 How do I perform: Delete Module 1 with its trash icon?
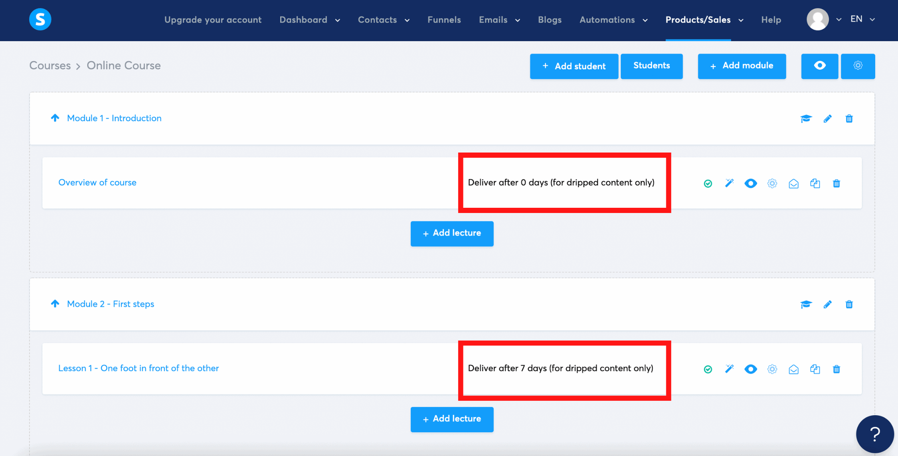click(x=849, y=119)
